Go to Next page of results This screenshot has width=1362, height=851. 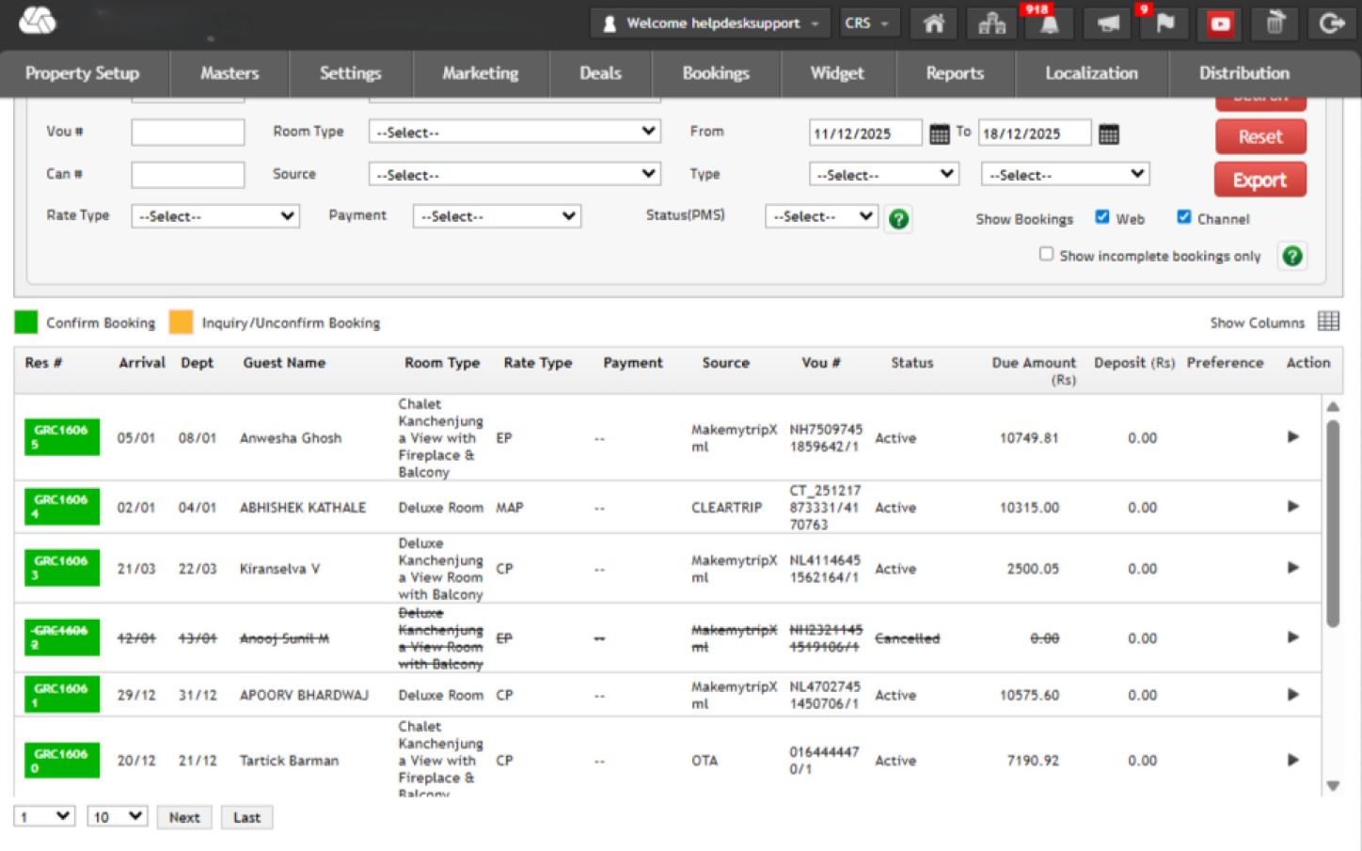[x=184, y=817]
